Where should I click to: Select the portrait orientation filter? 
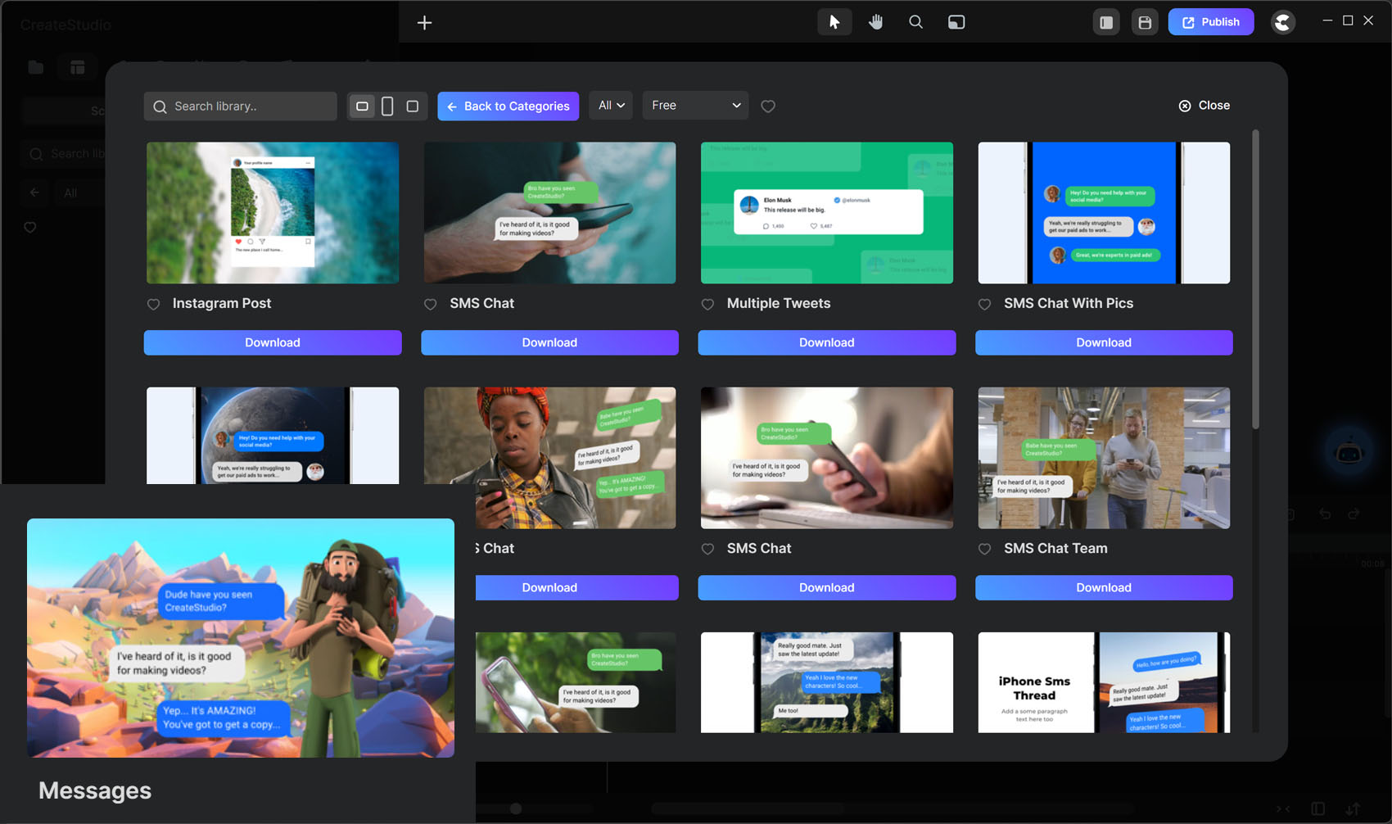(x=387, y=106)
